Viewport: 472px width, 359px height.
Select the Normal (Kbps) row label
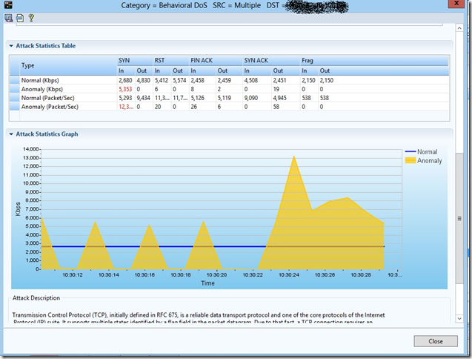click(x=40, y=81)
